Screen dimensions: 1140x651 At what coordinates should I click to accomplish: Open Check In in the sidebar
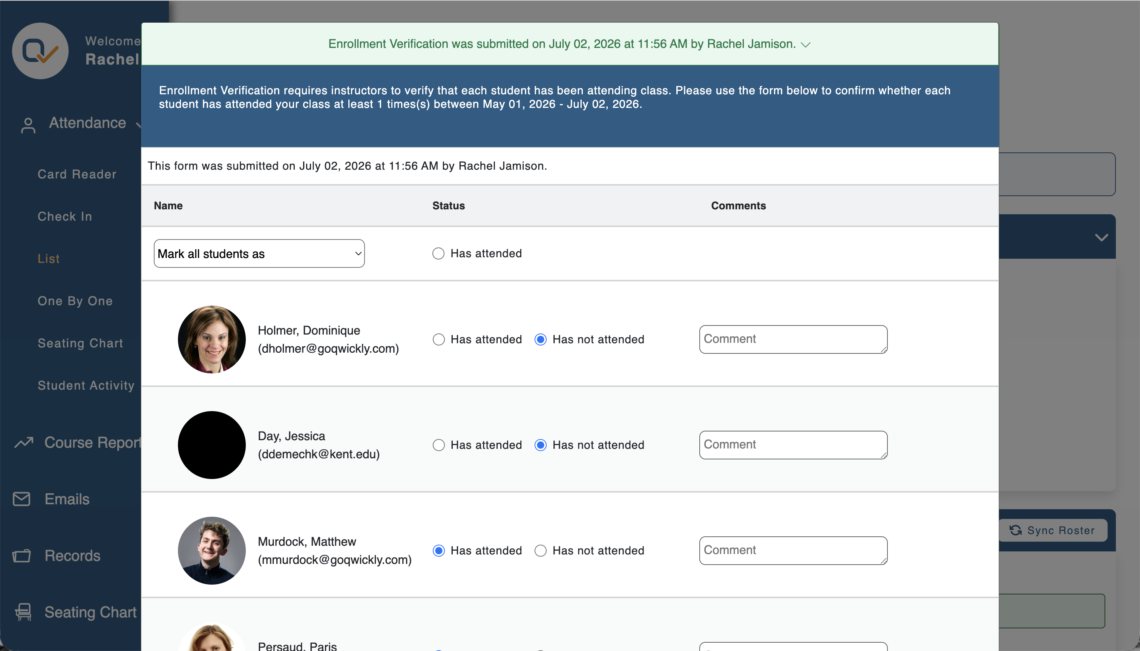[x=65, y=216]
